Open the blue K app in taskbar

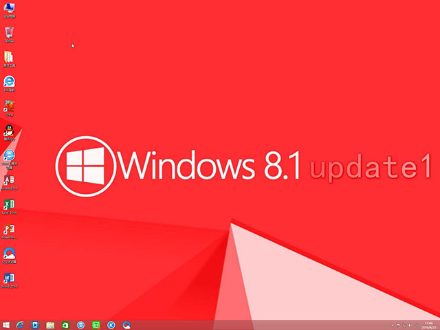111,324
